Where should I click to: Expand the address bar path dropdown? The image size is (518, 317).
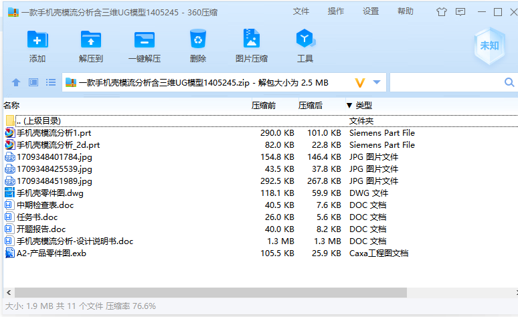377,82
